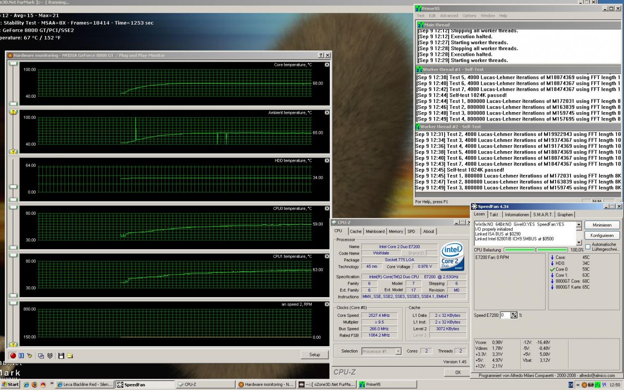This screenshot has width=624, height=390.
Task: Close the Core temperature graph with X
Action: point(327,65)
